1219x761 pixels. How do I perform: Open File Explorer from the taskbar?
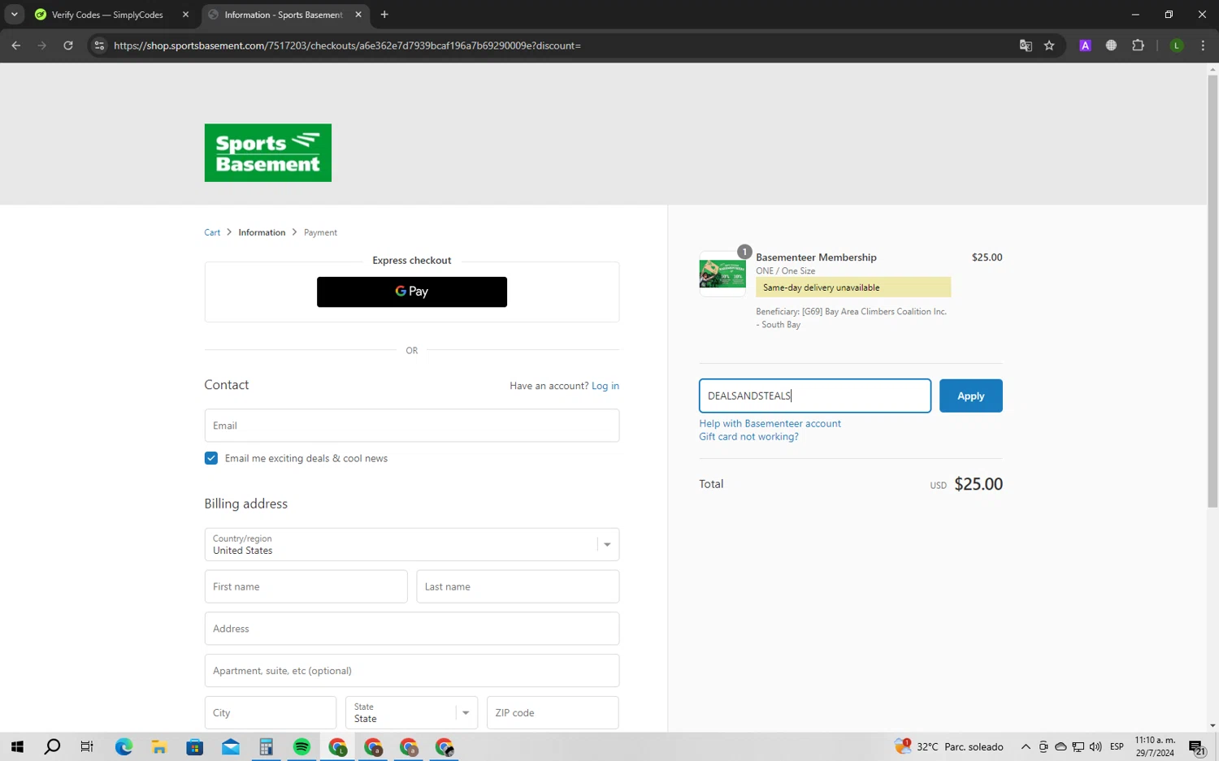[159, 746]
